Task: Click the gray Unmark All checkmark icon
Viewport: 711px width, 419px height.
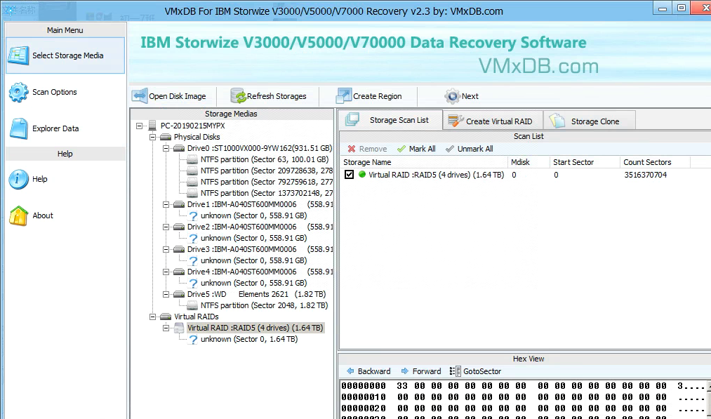Action: [x=449, y=149]
